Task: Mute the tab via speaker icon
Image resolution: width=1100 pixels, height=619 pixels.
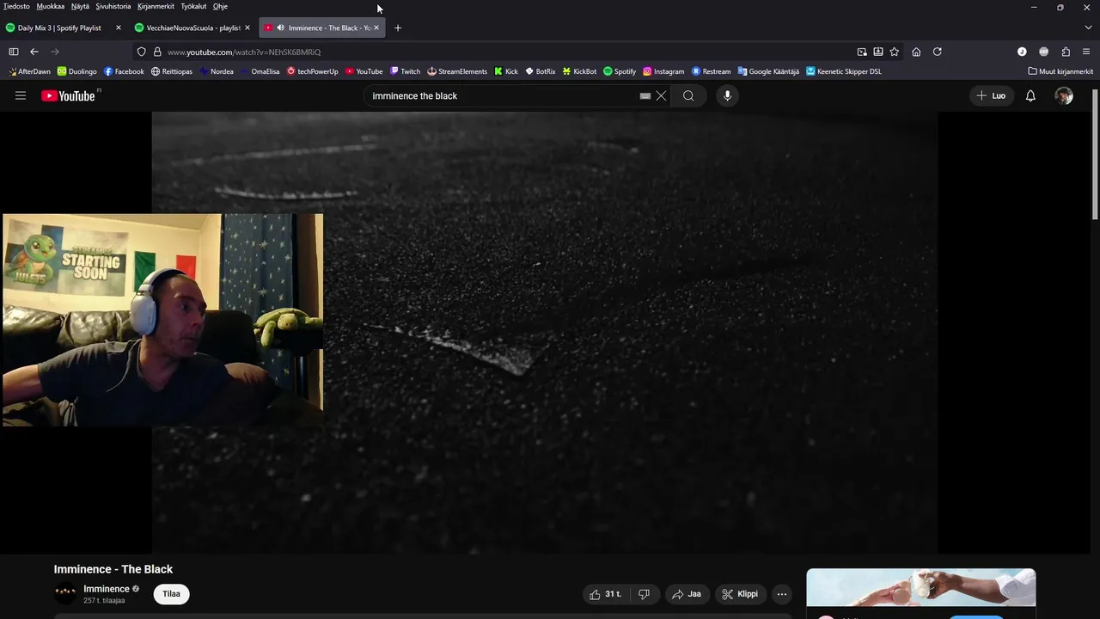Action: coord(280,28)
